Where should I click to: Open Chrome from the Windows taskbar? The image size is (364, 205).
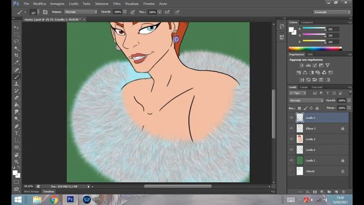tap(54, 200)
